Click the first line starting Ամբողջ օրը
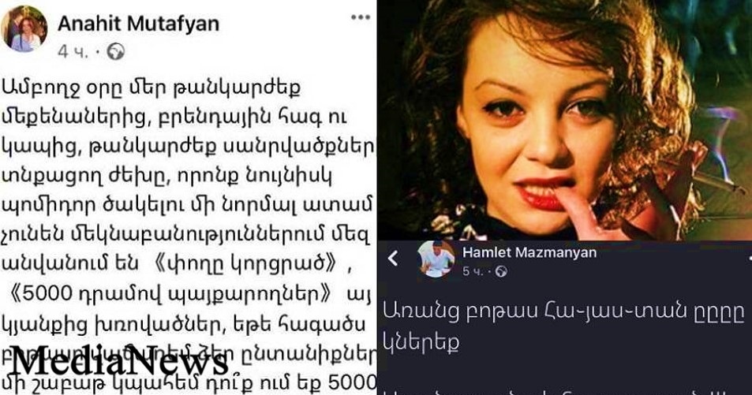The width and height of the screenshot is (752, 395). (x=152, y=90)
